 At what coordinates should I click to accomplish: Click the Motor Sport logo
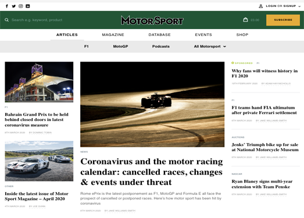click(152, 20)
